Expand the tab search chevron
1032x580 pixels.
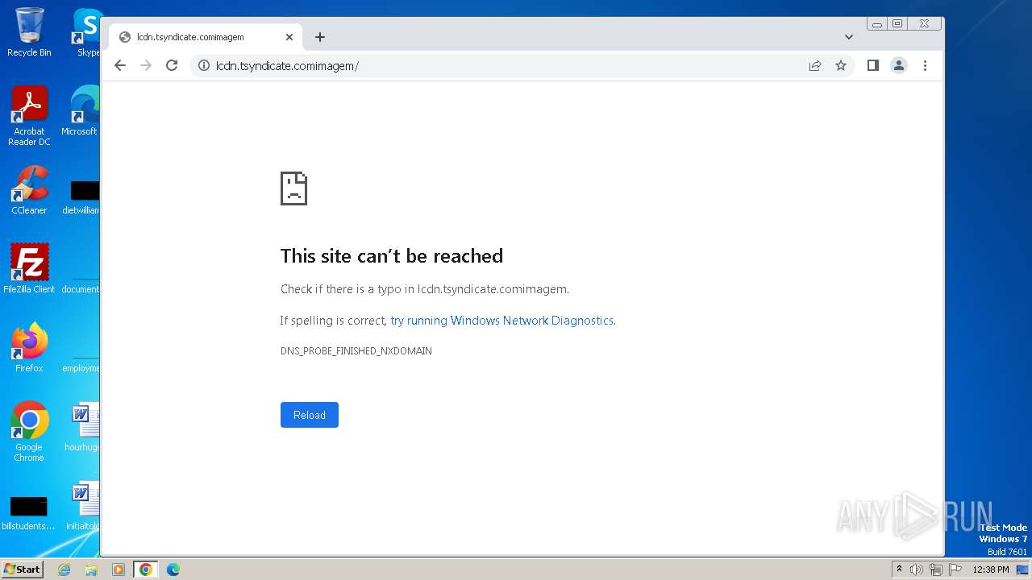[849, 37]
